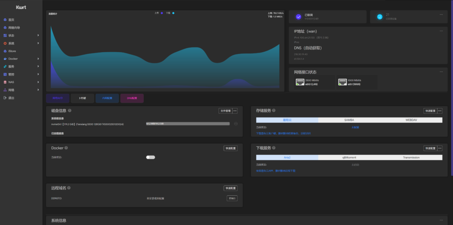Click the NAS storage icon in sidebar
453x225 pixels.
click(x=5, y=82)
